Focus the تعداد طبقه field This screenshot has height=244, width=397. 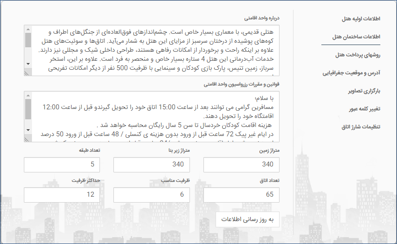tap(62, 165)
